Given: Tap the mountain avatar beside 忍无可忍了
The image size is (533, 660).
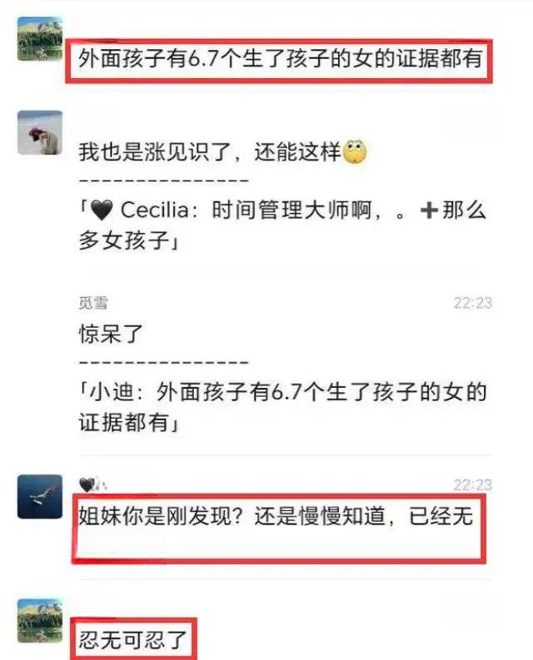Looking at the screenshot, I should pos(40,621).
